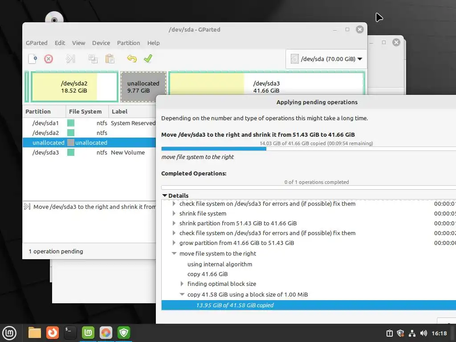Select the /dev/sda1 row in partition list

coord(89,123)
